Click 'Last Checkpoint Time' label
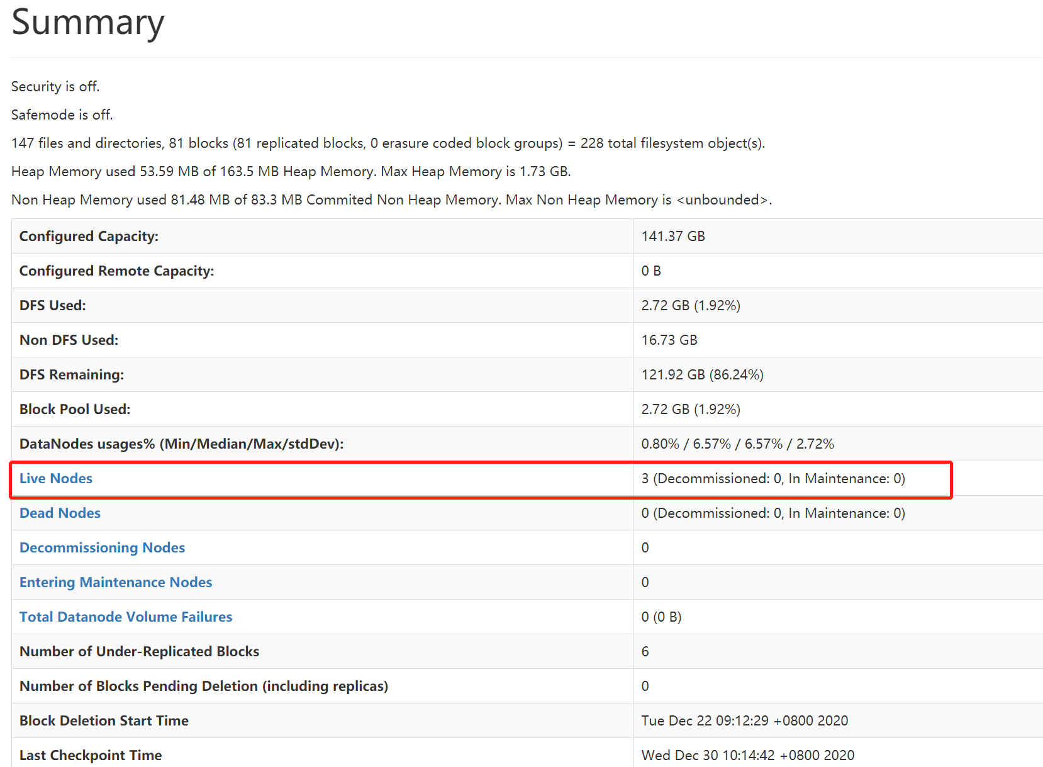 coord(91,755)
